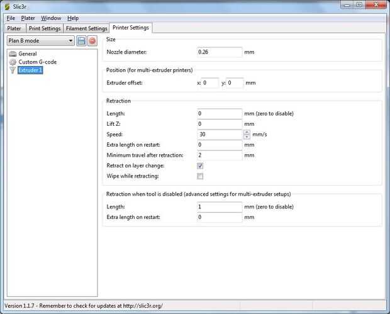The image size is (390, 314).
Task: Open the Plan B mode preset dropdown
Action: [x=41, y=41]
